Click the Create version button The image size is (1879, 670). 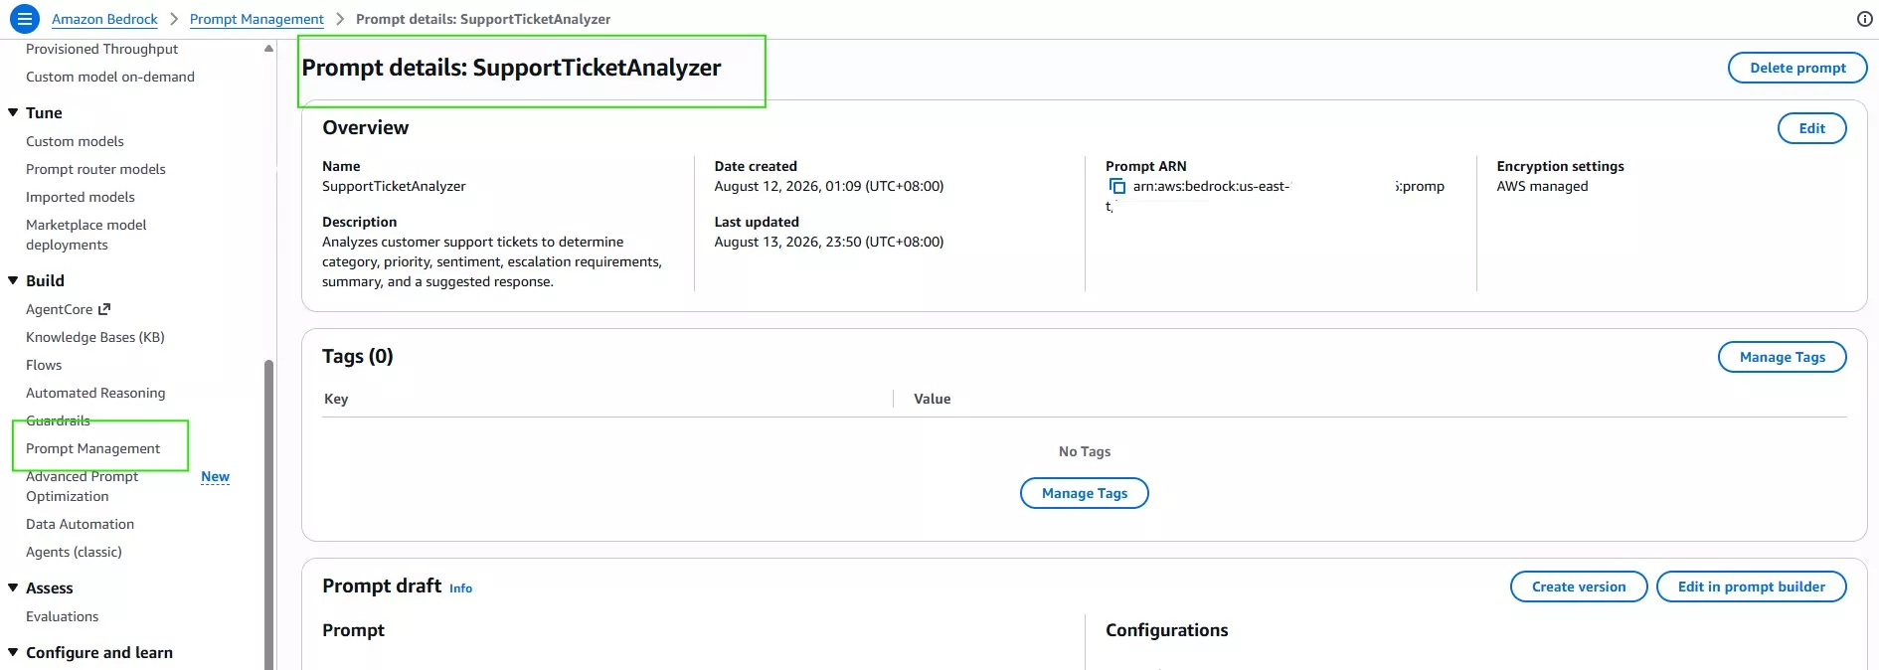tap(1579, 586)
